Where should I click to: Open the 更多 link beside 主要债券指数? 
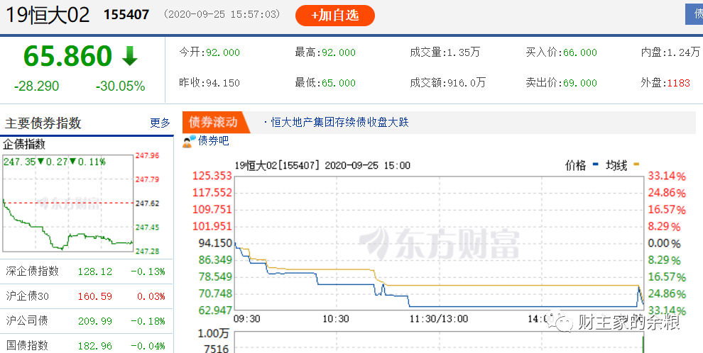pos(160,123)
